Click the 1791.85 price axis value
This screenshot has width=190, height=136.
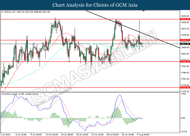185,66
